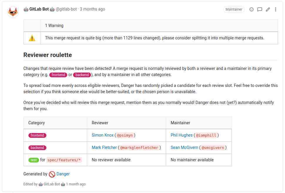Image resolution: width=285 pixels, height=193 pixels.
Task: Click the yellow warning triangle icon
Action: [32, 38]
